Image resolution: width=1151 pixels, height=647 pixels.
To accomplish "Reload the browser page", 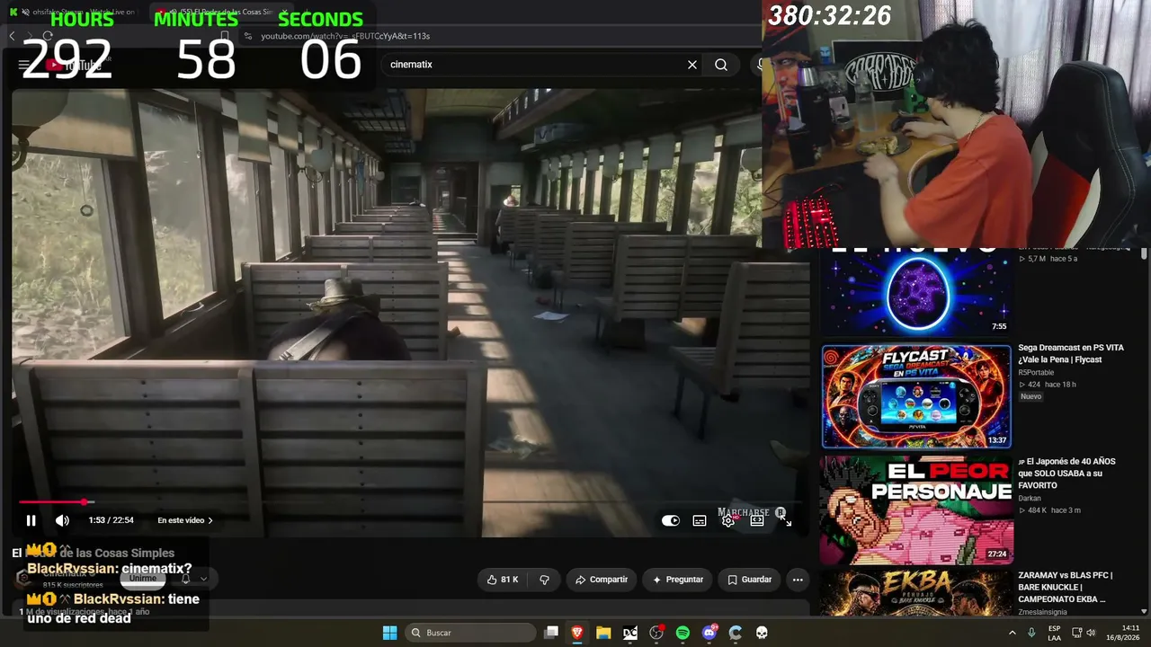I will pos(48,36).
